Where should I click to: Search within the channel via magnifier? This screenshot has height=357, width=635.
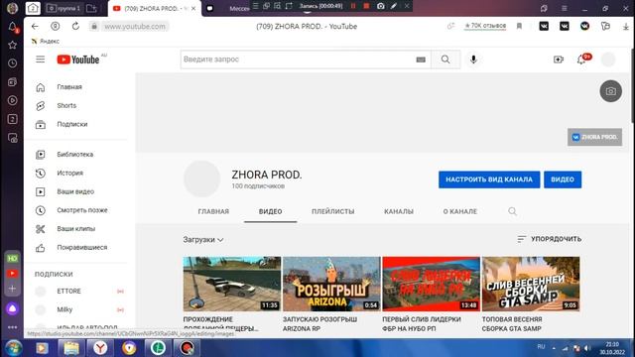[x=512, y=211]
